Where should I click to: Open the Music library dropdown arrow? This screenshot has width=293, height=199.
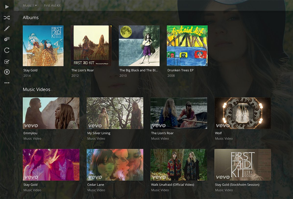36,6
